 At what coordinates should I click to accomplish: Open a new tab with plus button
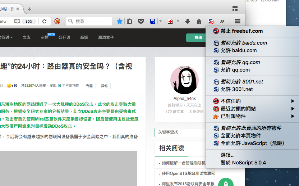[29, 9]
